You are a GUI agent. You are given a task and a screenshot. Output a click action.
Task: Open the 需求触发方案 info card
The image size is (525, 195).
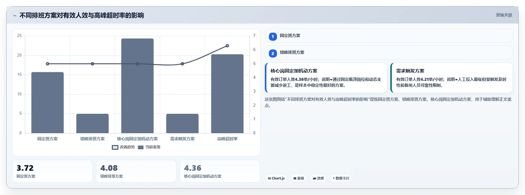point(451,78)
